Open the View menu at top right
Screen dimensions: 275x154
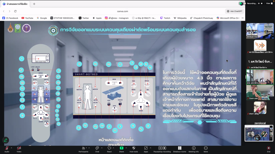[x=268, y=3]
